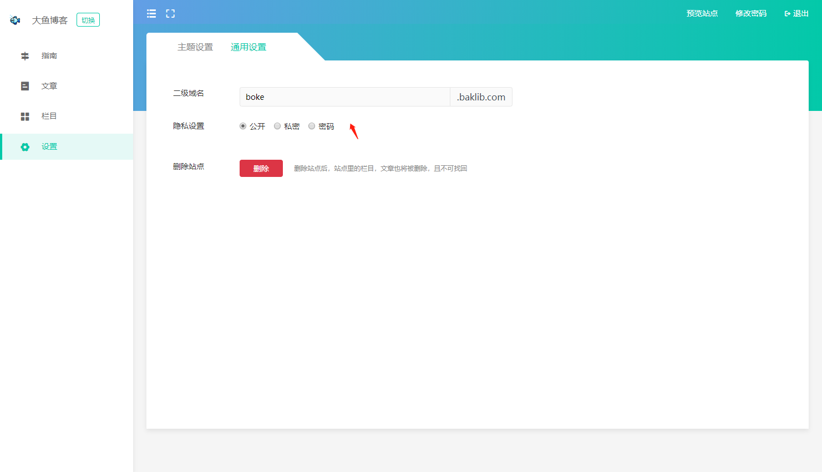Switch to the 通用设置 tab
822x472 pixels.
pos(248,47)
